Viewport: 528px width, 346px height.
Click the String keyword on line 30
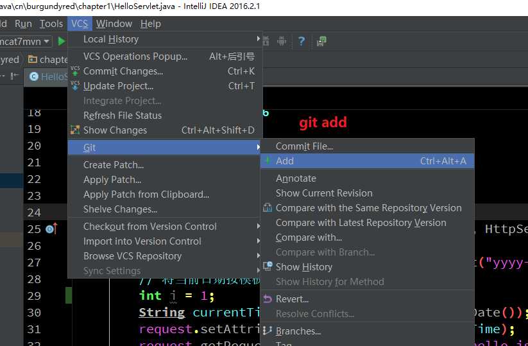[162, 313]
